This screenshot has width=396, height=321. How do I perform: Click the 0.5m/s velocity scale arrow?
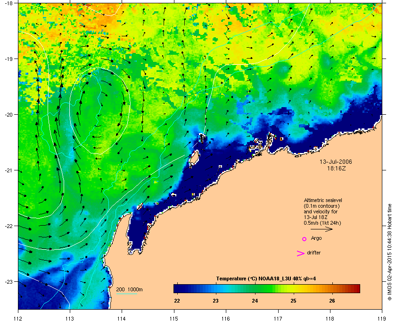[322, 229]
